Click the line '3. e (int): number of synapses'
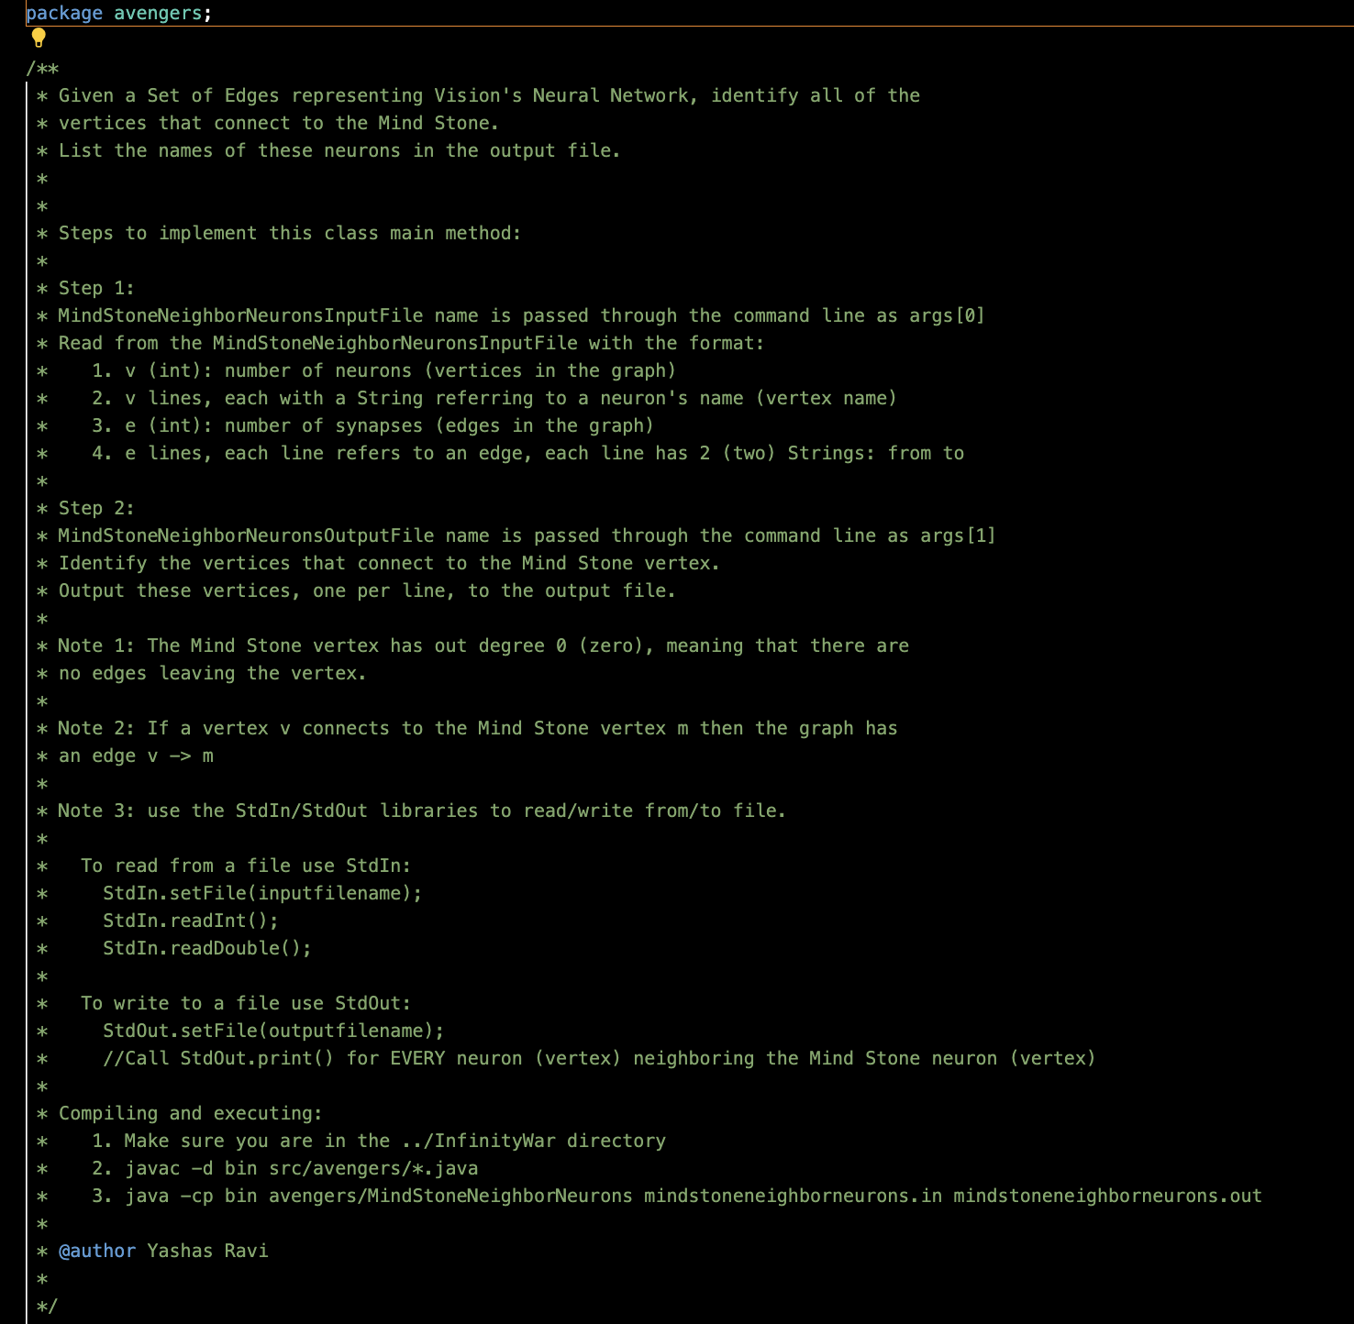Viewport: 1354px width, 1324px height. tap(372, 426)
